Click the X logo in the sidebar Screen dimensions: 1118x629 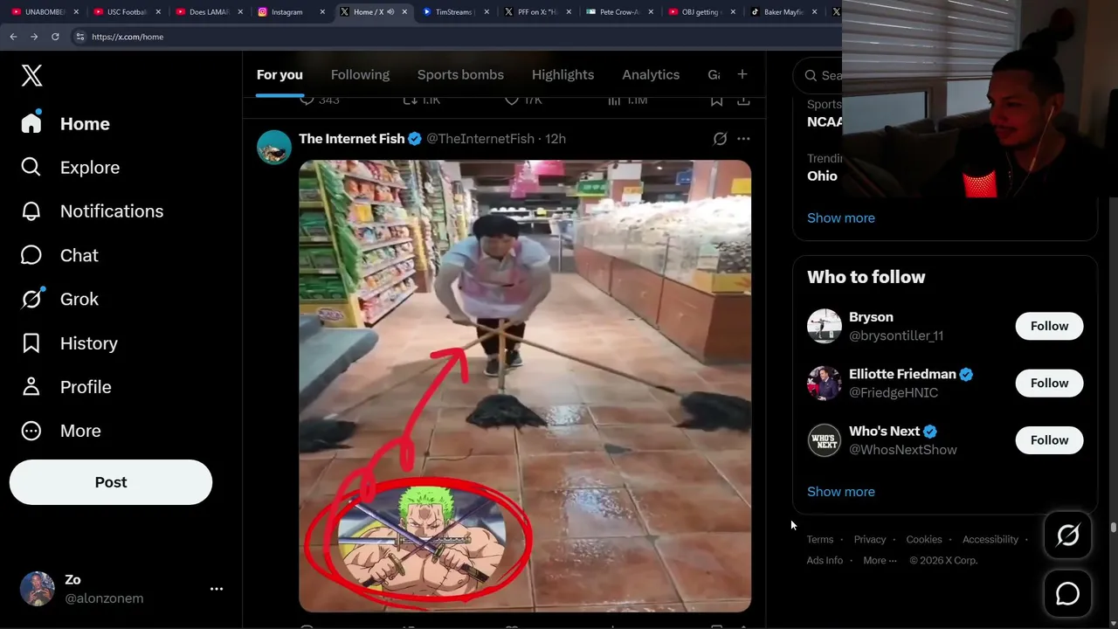[31, 75]
